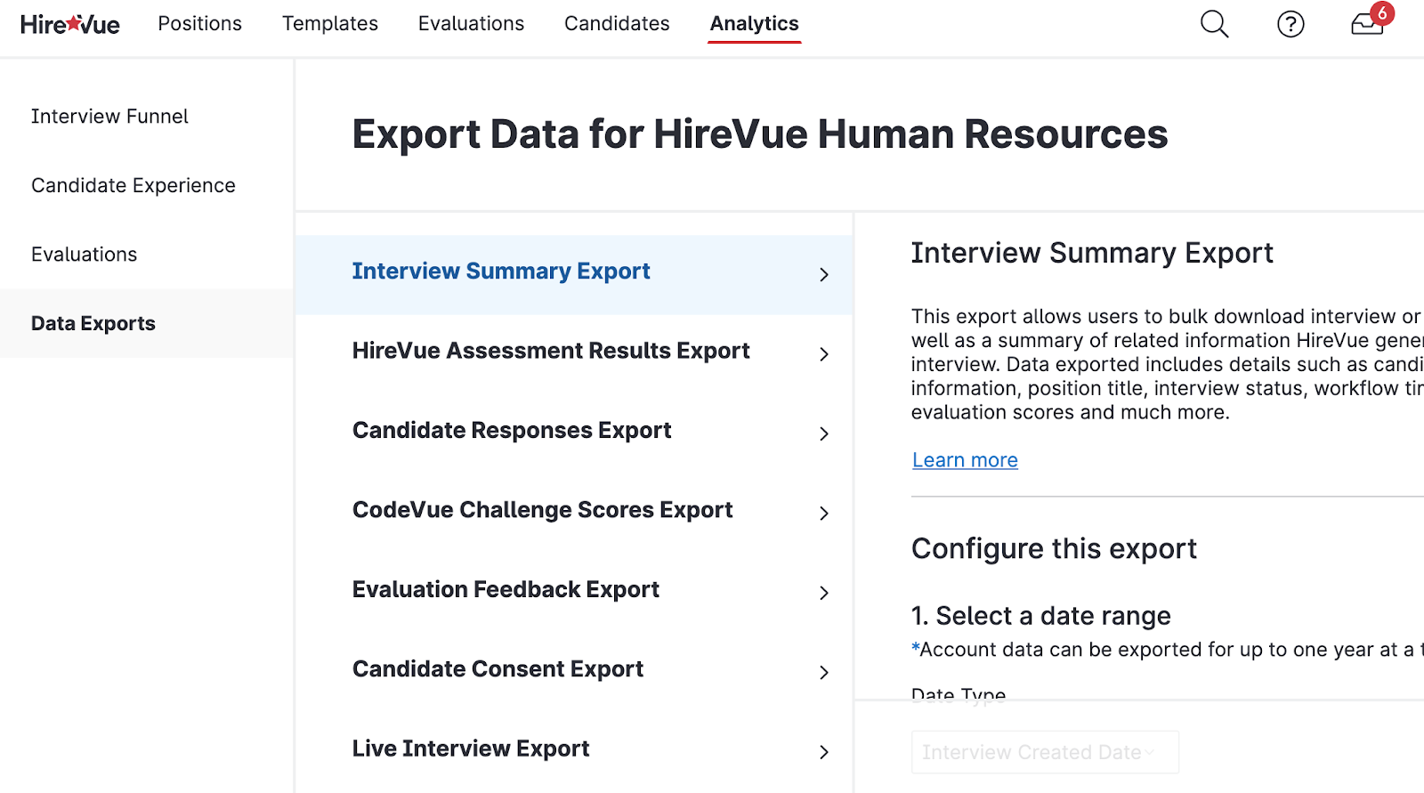Image resolution: width=1424 pixels, height=793 pixels.
Task: Open the inbox notifications icon
Action: [1367, 23]
